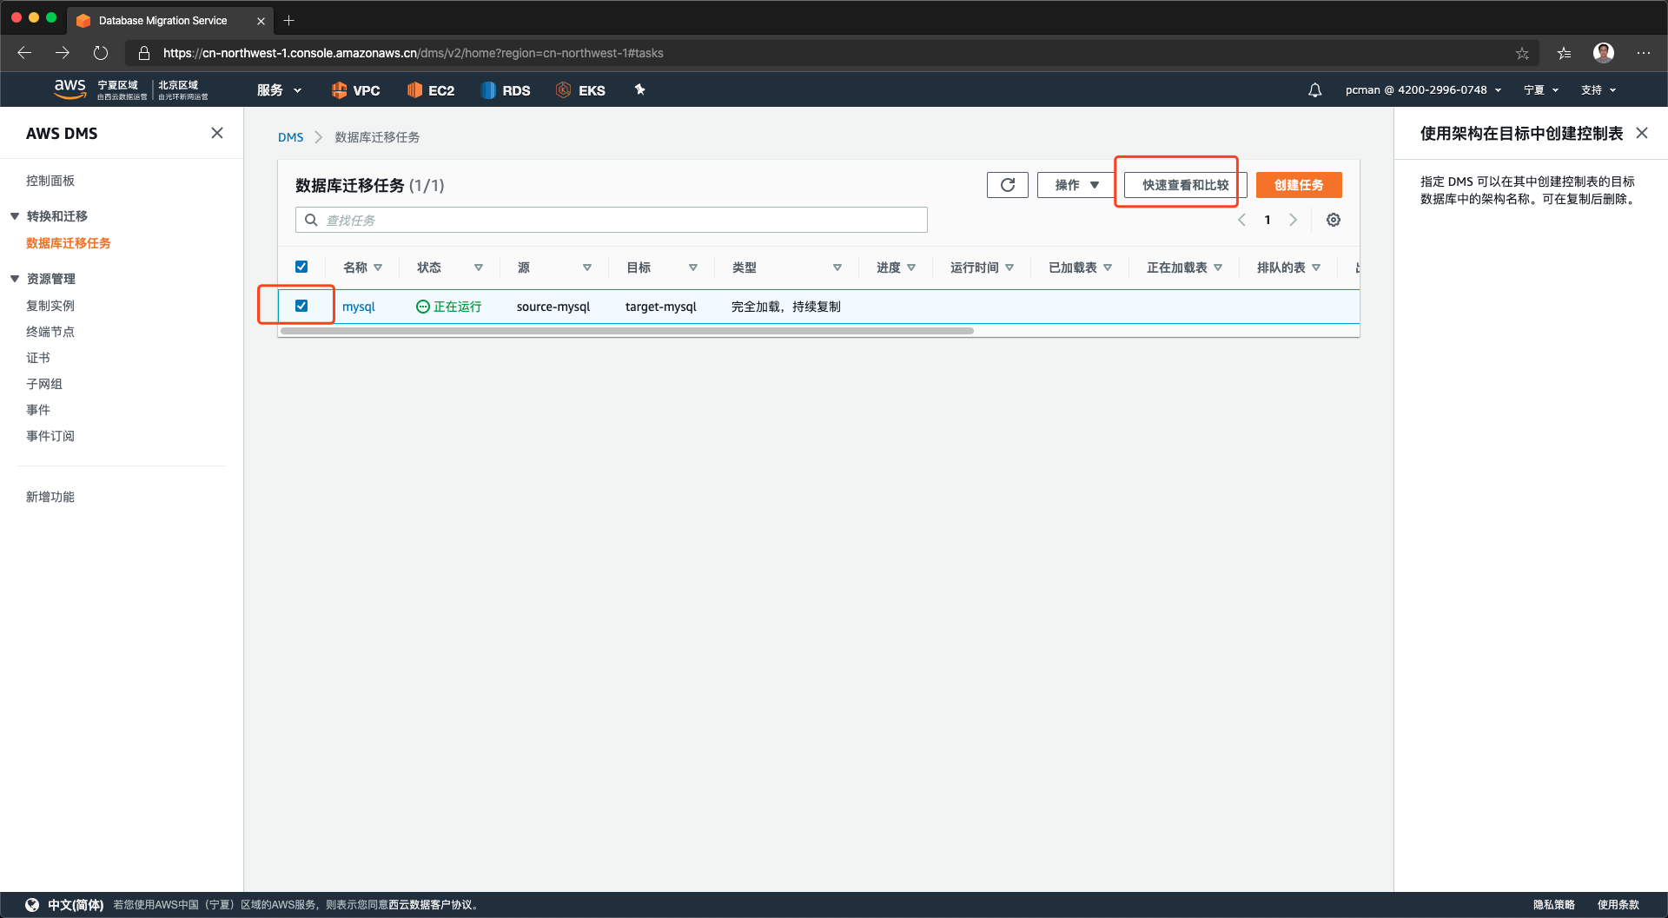Screen dimensions: 1668x918
Task: Click the 创建任务 button
Action: pyautogui.click(x=1298, y=185)
